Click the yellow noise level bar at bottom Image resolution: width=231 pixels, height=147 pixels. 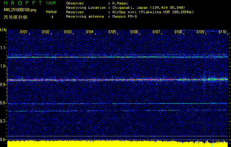(x=110, y=143)
